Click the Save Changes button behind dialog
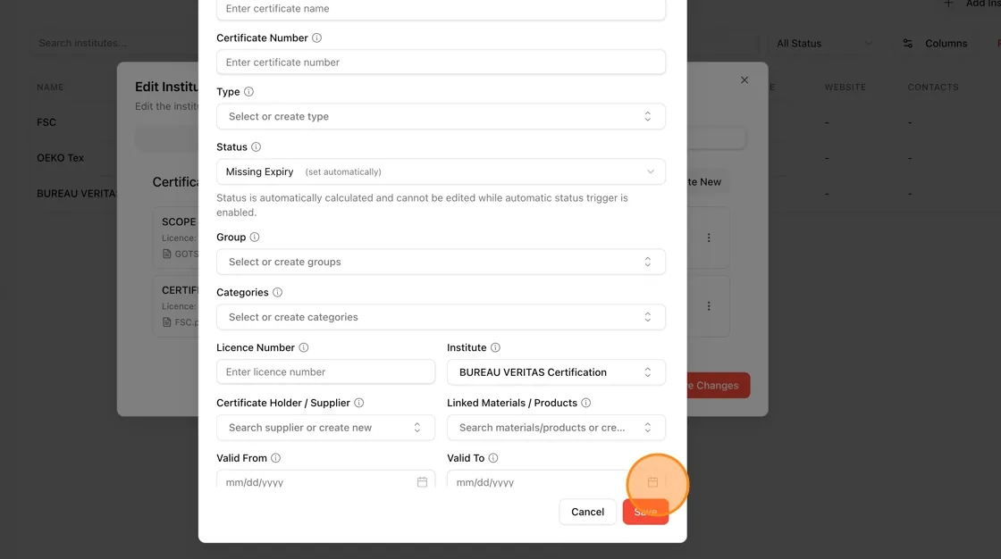Viewport: 1001px width, 559px height. tap(719, 386)
